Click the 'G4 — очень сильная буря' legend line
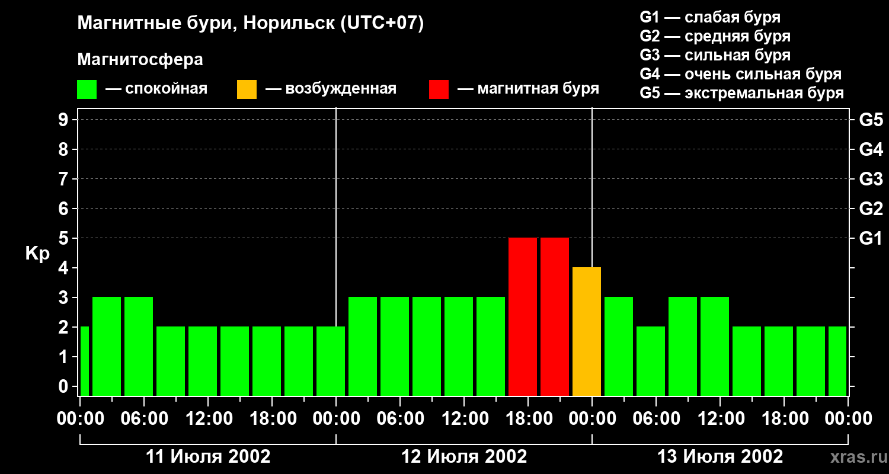Screen dimensions: 889x474 740,74
